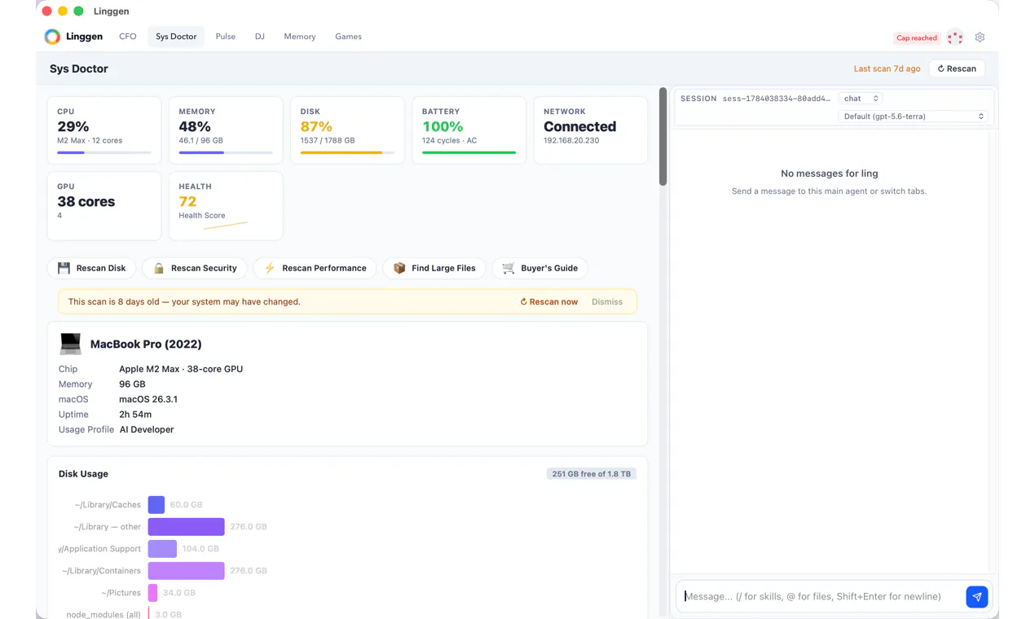Viewport: 1035px width, 619px height.
Task: Open the GPU 38 cores card
Action: (104, 206)
